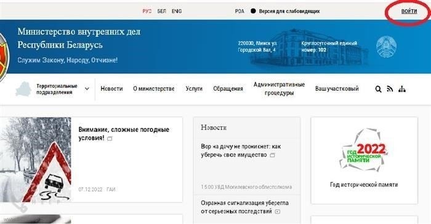Screen dimensions: 431x224
Task: Open Внимание, сложные погодные условия article
Action: pyautogui.click(x=124, y=134)
